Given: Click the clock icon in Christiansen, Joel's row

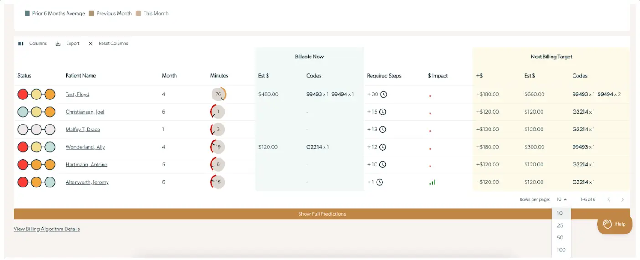Looking at the screenshot, I should point(382,112).
